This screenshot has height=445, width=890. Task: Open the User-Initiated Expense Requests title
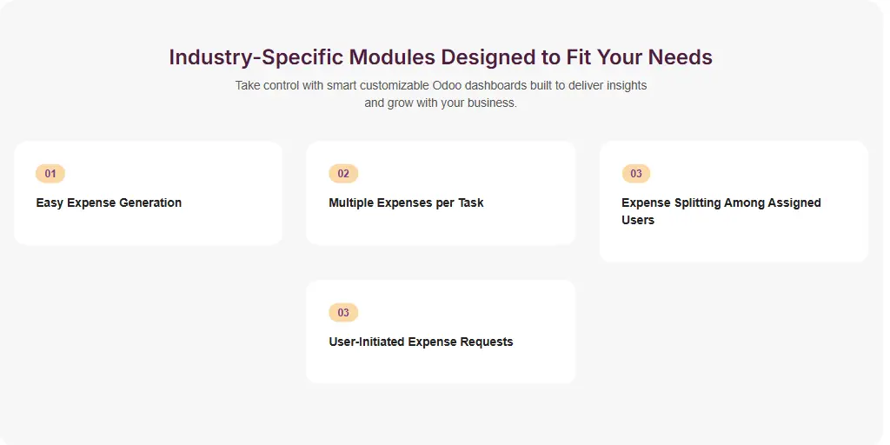(421, 342)
